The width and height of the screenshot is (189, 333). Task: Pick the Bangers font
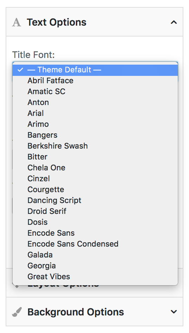pos(95,135)
